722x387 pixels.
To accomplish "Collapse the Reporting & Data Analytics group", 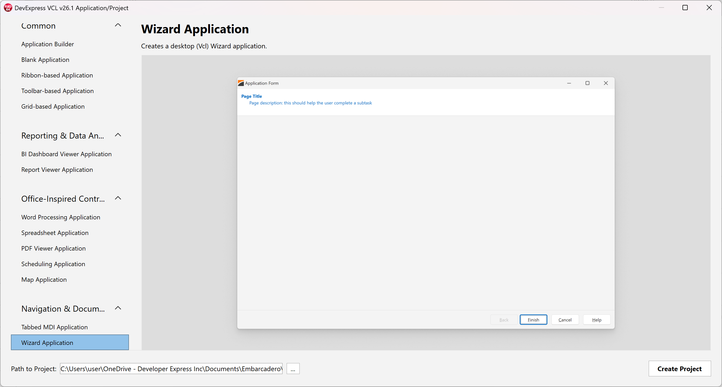I will click(x=118, y=135).
